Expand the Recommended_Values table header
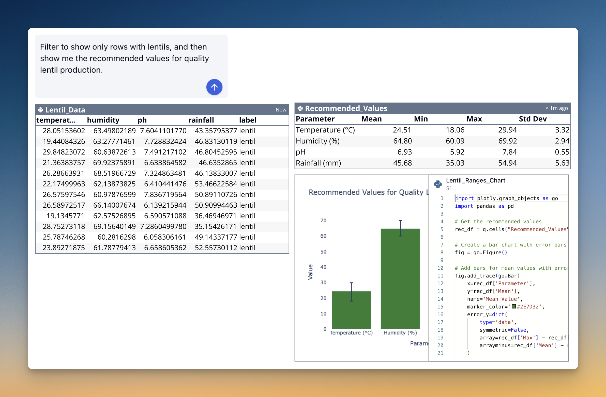 click(346, 108)
